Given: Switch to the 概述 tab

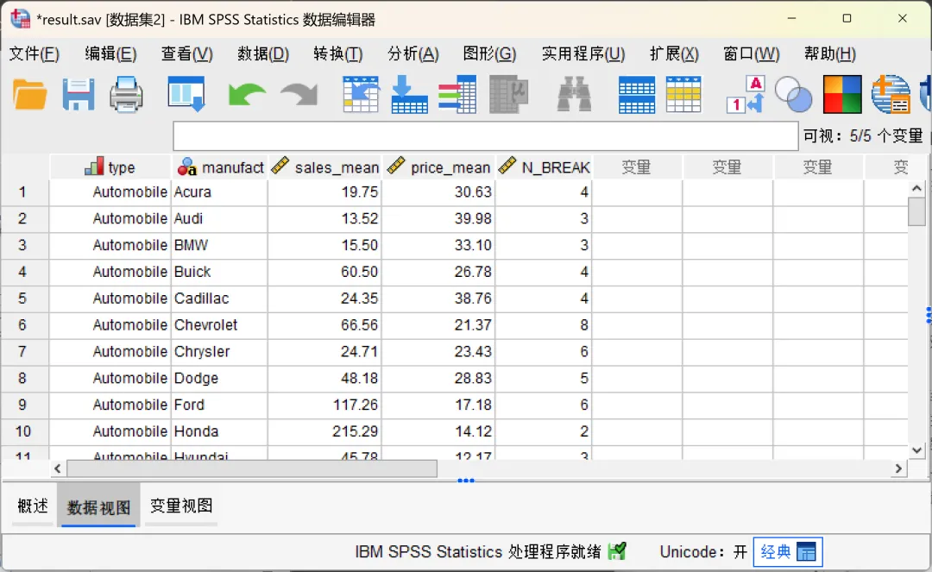Looking at the screenshot, I should point(33,506).
